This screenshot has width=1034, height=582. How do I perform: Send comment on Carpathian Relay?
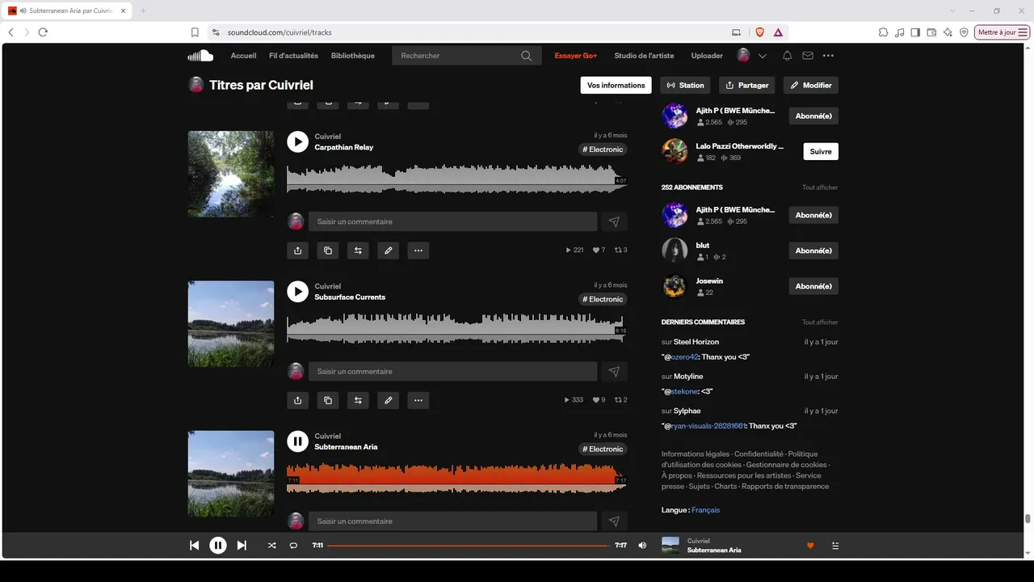point(614,221)
